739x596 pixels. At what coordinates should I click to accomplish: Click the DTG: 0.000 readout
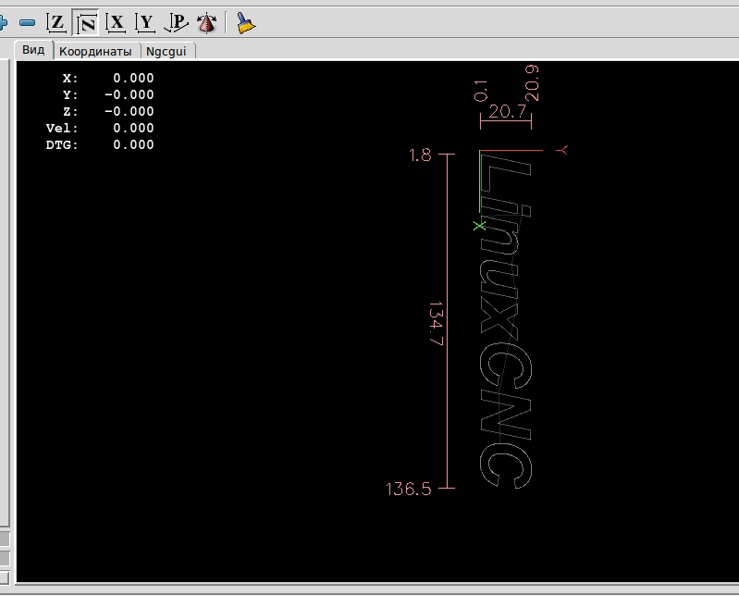click(100, 144)
